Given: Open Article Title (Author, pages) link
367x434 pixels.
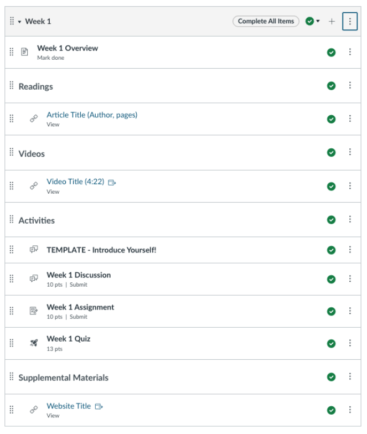Looking at the screenshot, I should coord(92,115).
